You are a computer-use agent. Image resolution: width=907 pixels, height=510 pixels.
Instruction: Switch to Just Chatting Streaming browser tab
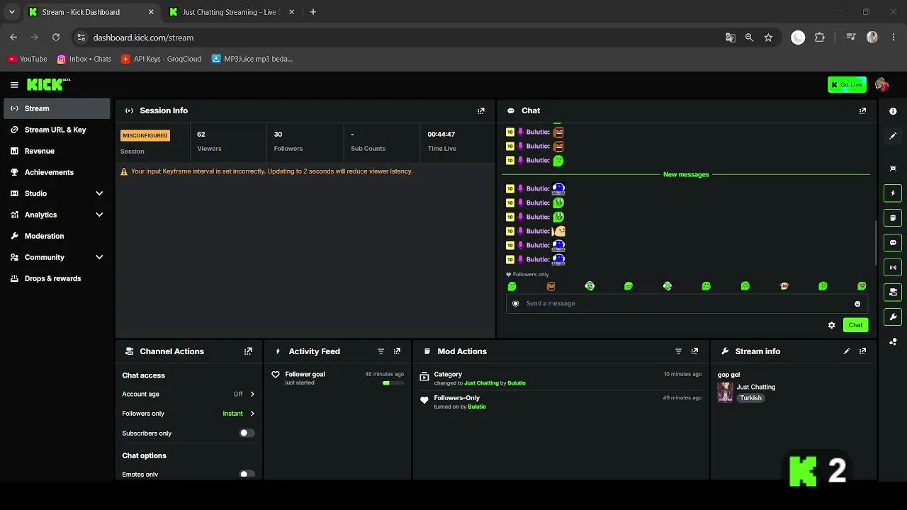(x=232, y=12)
